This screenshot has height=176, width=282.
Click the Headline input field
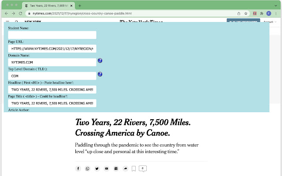click(52, 90)
